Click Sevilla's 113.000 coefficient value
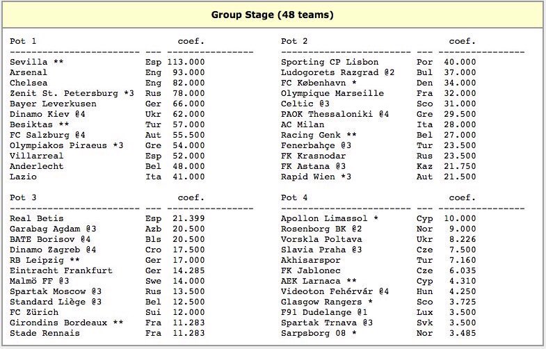546x349 pixels. pyautogui.click(x=186, y=62)
